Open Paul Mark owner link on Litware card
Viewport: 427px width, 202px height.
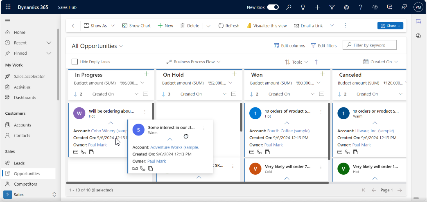click(361, 145)
